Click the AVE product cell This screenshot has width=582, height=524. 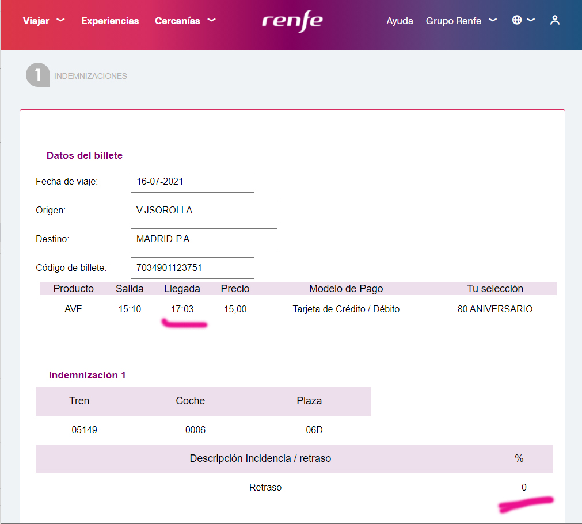pyautogui.click(x=73, y=309)
